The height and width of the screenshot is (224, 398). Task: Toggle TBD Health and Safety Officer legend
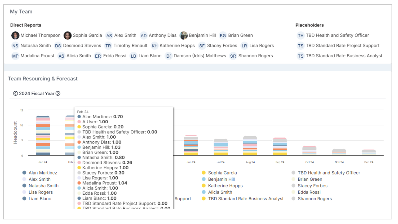pyautogui.click(x=326, y=173)
